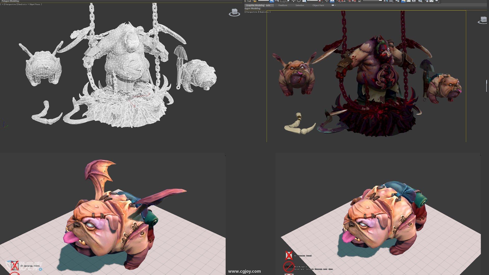
Task: Open the Mirror tool
Action: coord(385,1)
